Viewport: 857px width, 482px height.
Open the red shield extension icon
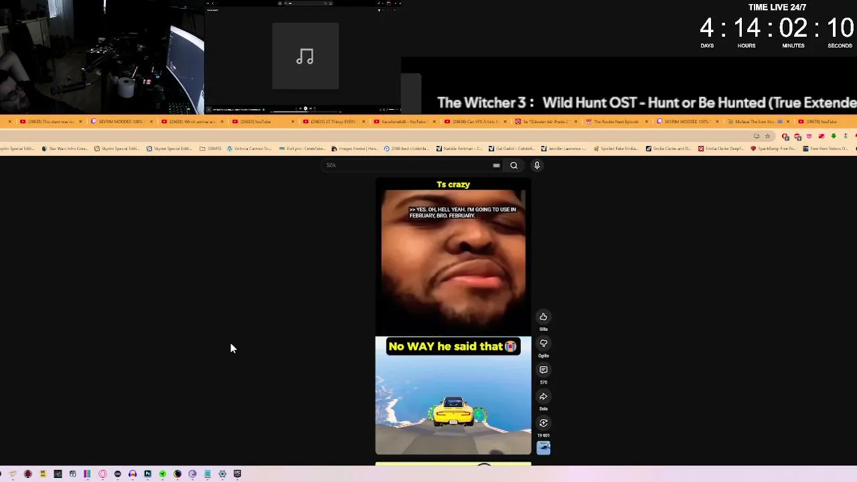(x=785, y=137)
